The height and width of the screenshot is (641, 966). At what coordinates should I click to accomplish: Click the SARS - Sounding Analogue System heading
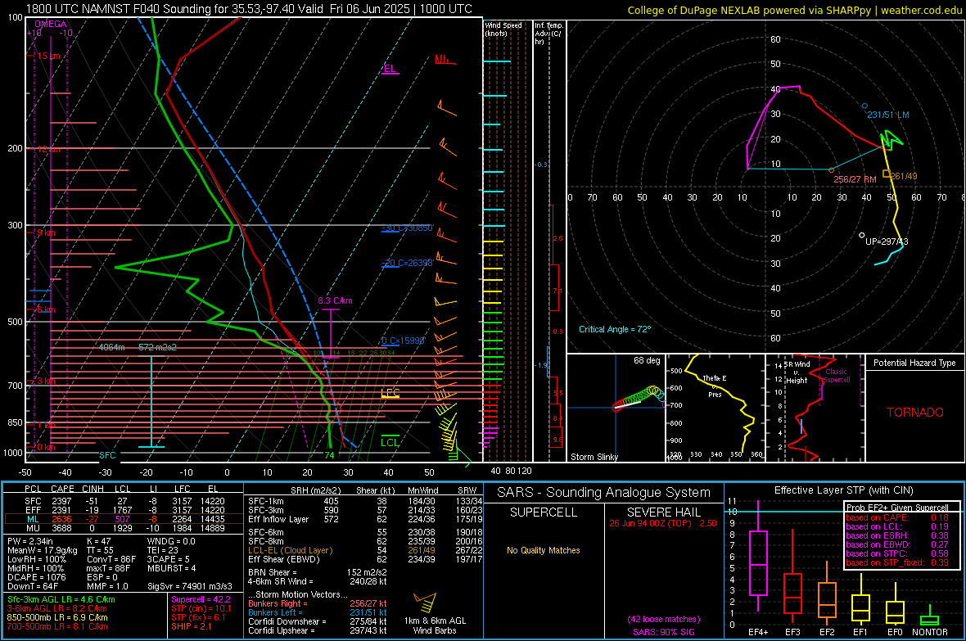coord(604,493)
